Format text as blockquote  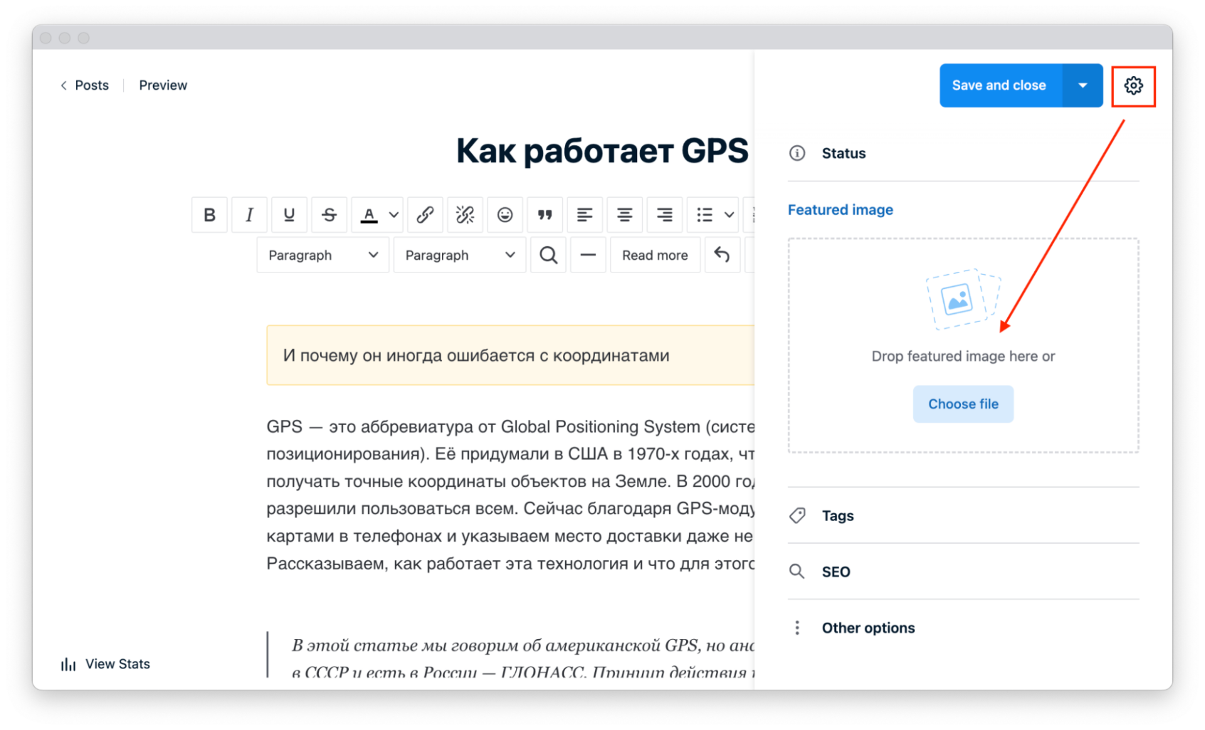point(545,215)
